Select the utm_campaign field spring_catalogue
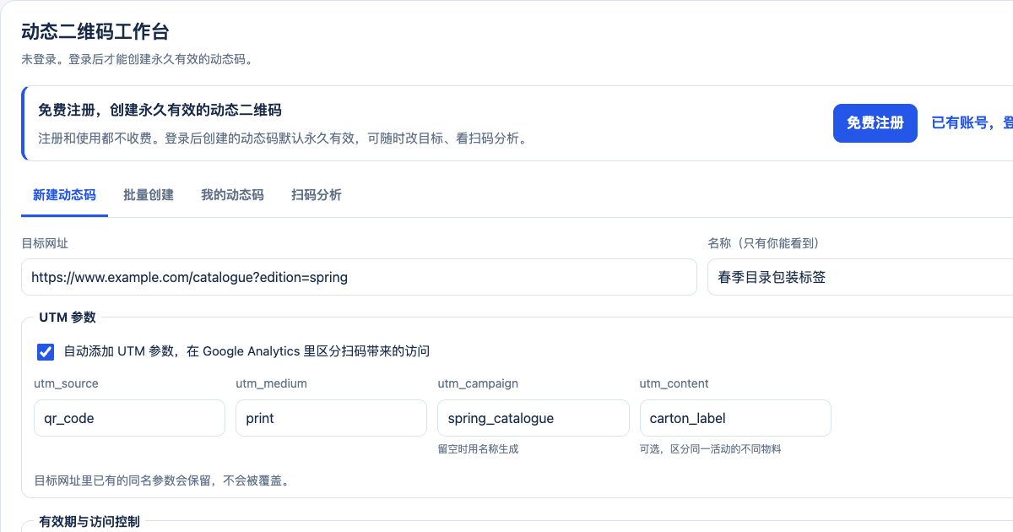The height and width of the screenshot is (532, 1013). (x=534, y=418)
